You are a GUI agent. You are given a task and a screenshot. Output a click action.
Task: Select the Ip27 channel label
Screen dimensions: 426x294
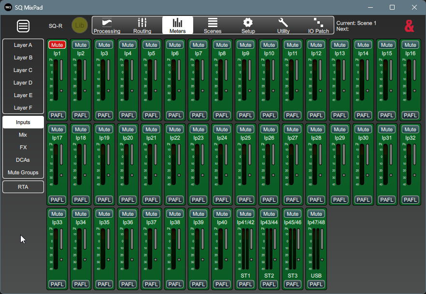(x=293, y=138)
